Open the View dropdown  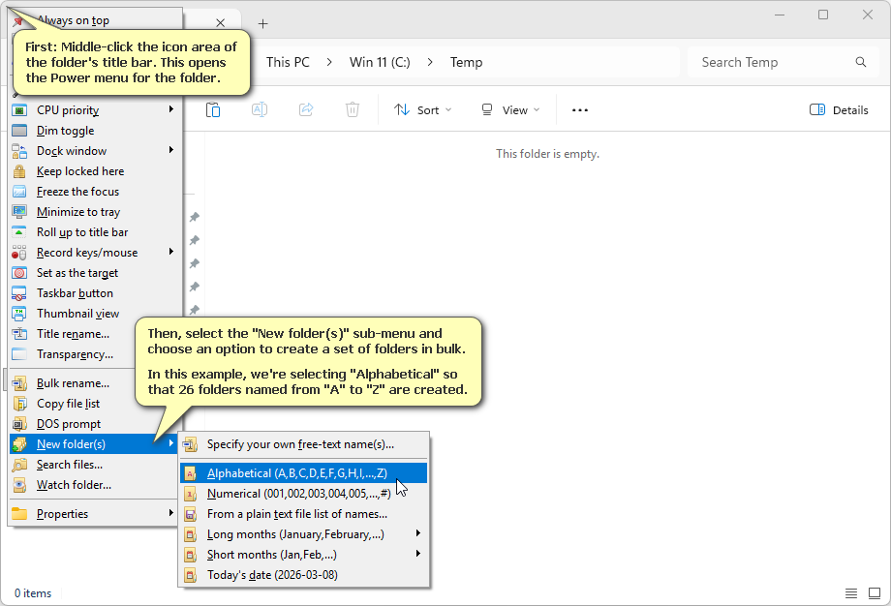[510, 109]
